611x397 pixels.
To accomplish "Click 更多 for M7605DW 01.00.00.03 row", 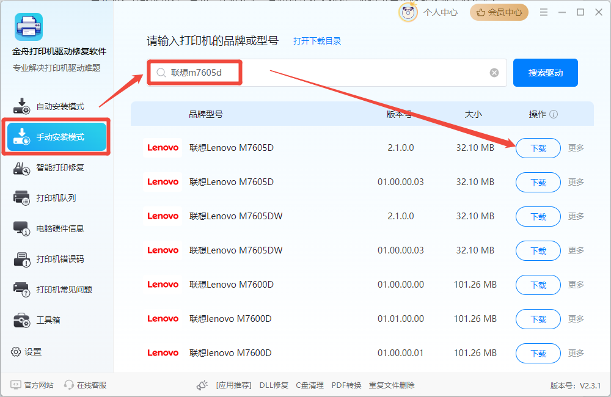I will (x=576, y=250).
